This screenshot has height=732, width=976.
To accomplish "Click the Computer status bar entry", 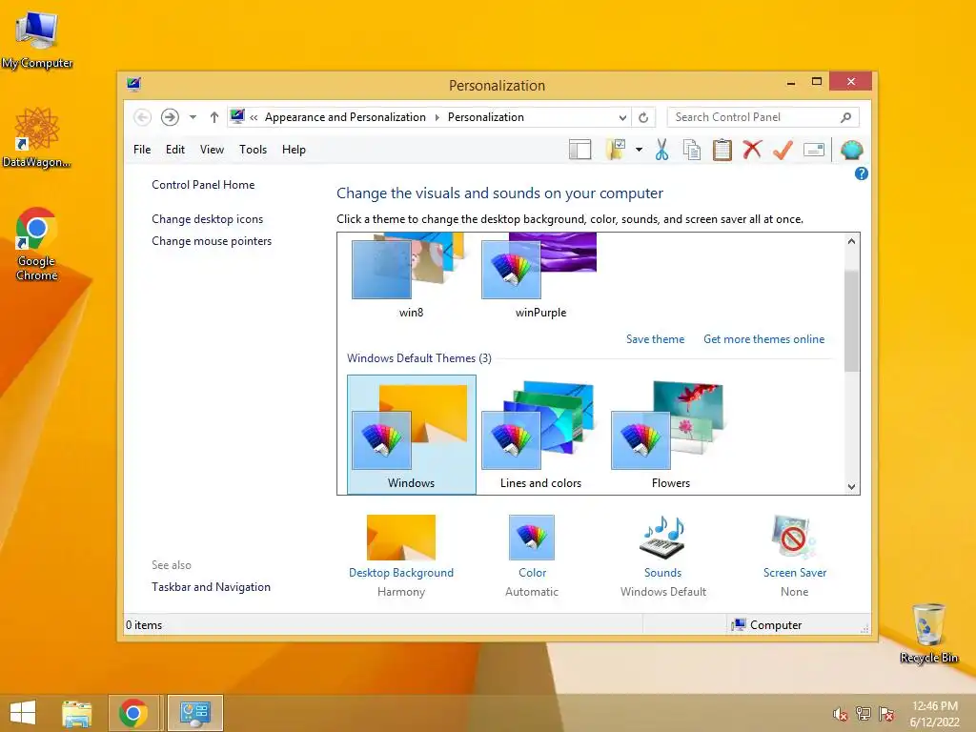I will [767, 625].
